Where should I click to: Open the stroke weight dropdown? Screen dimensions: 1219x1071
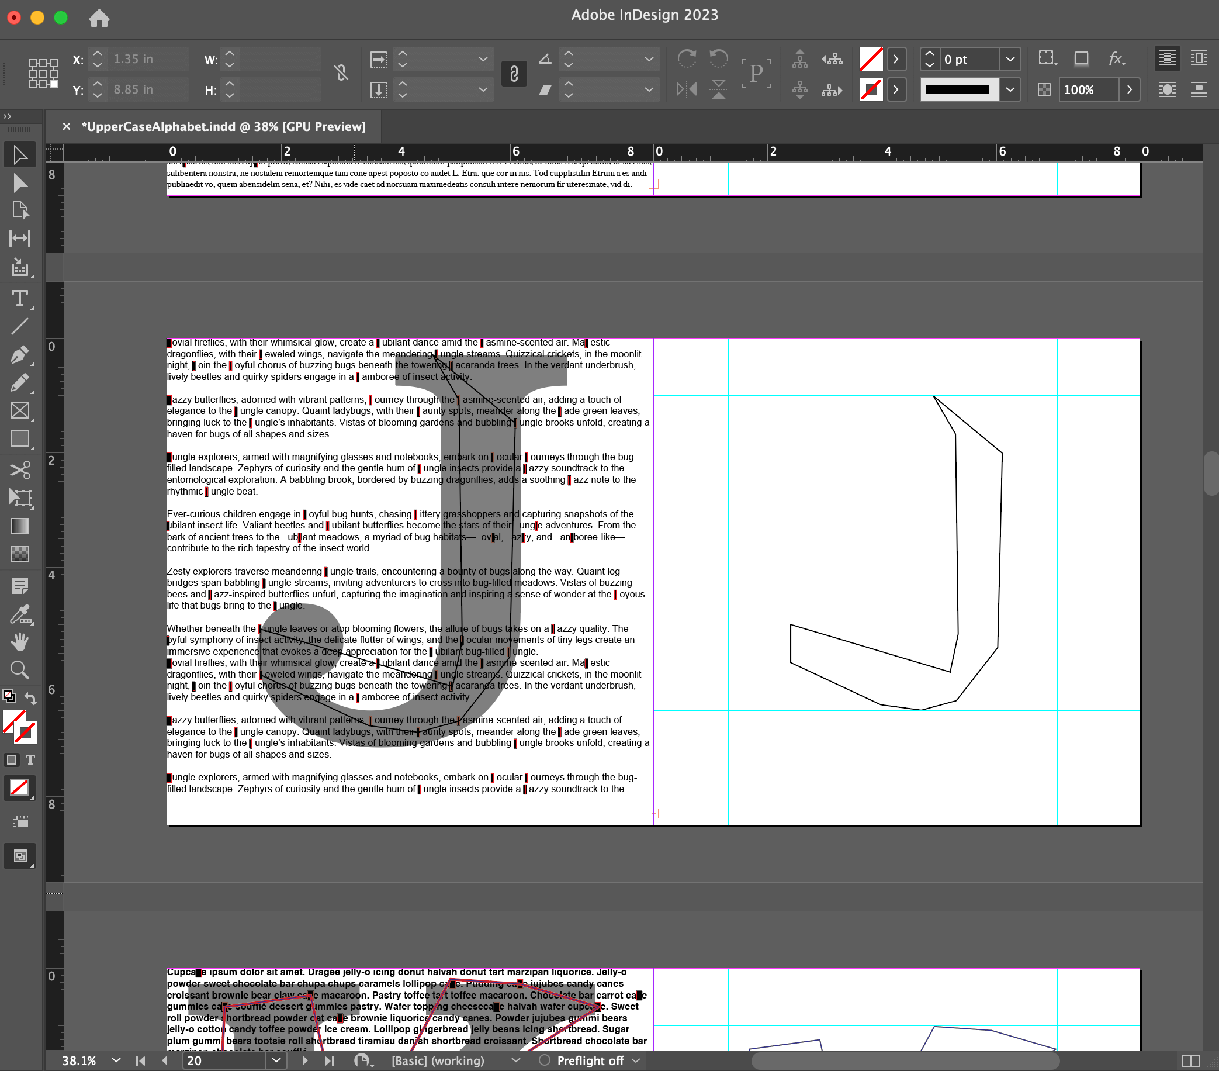tap(1010, 59)
